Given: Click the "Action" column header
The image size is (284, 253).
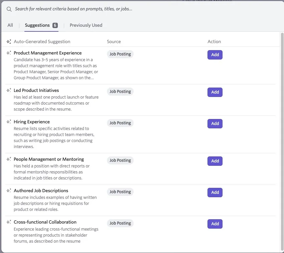Looking at the screenshot, I should 214,41.
